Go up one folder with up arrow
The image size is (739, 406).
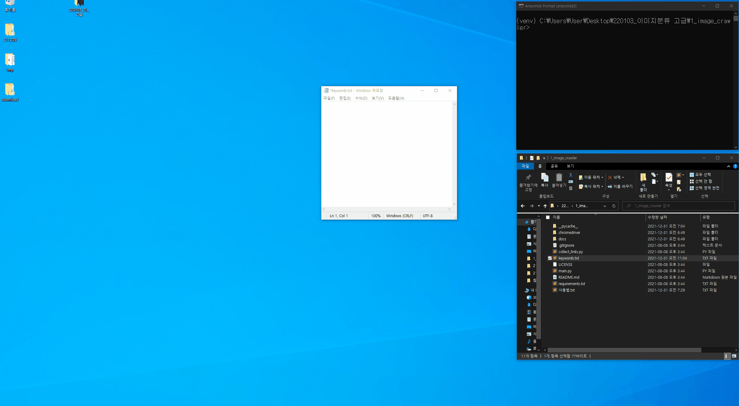click(545, 206)
